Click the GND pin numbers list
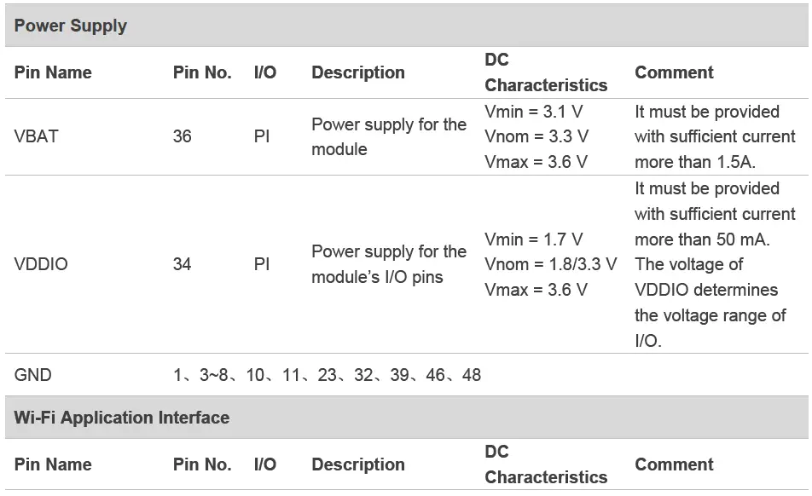Image resolution: width=812 pixels, height=496 pixels. point(327,375)
